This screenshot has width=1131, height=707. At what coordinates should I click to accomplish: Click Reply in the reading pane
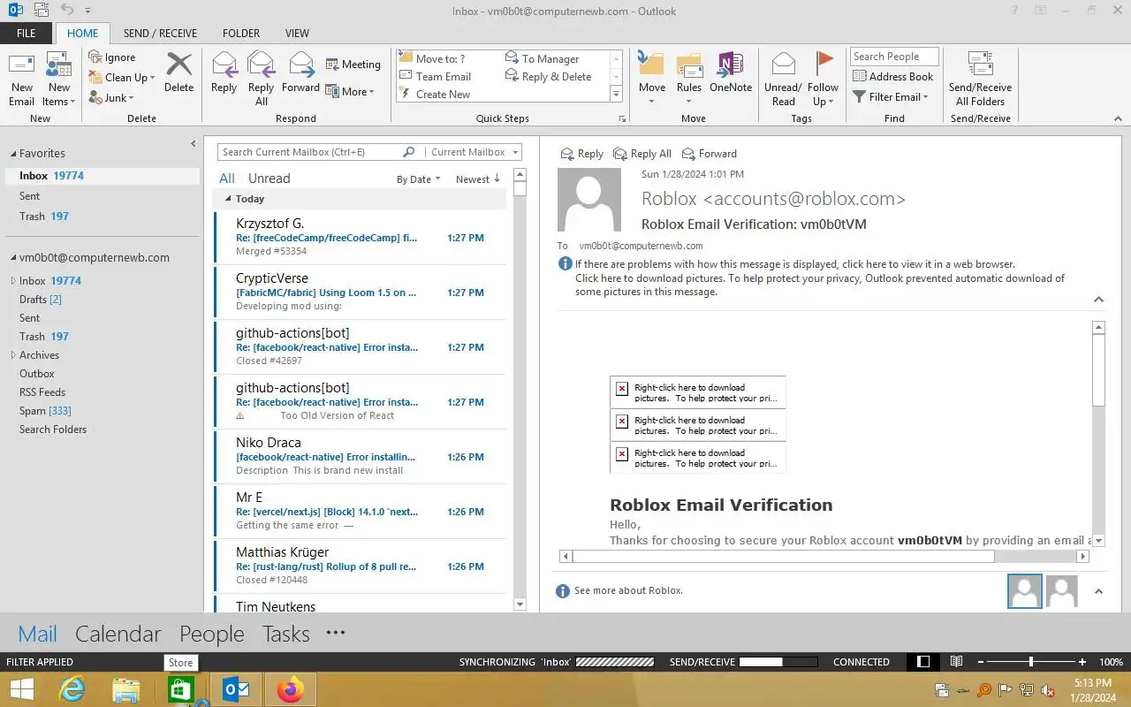point(582,154)
